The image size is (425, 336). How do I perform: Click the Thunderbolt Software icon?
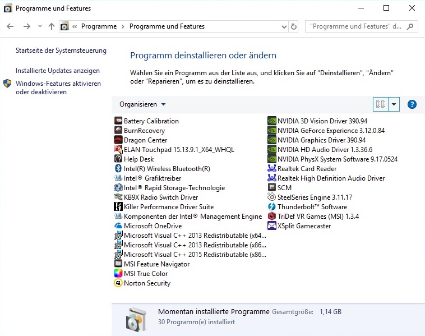coord(271,206)
